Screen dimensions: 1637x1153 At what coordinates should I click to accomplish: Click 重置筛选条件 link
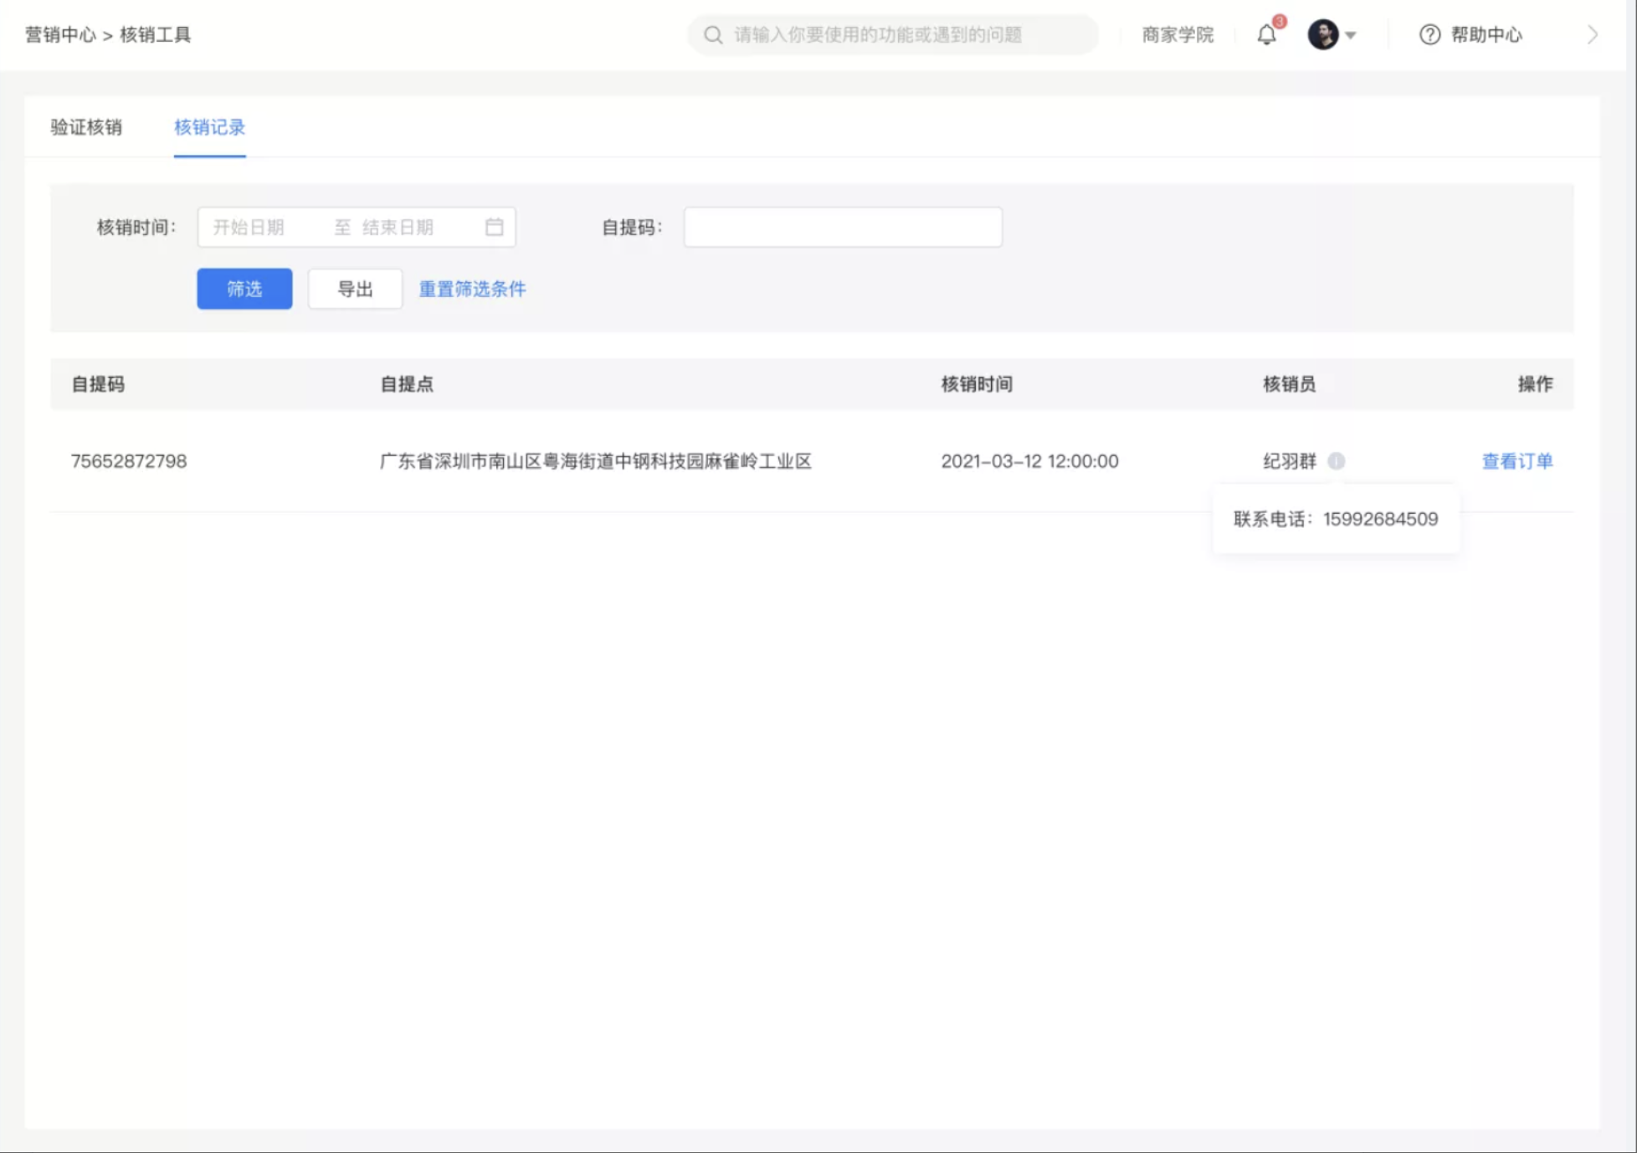click(x=472, y=289)
